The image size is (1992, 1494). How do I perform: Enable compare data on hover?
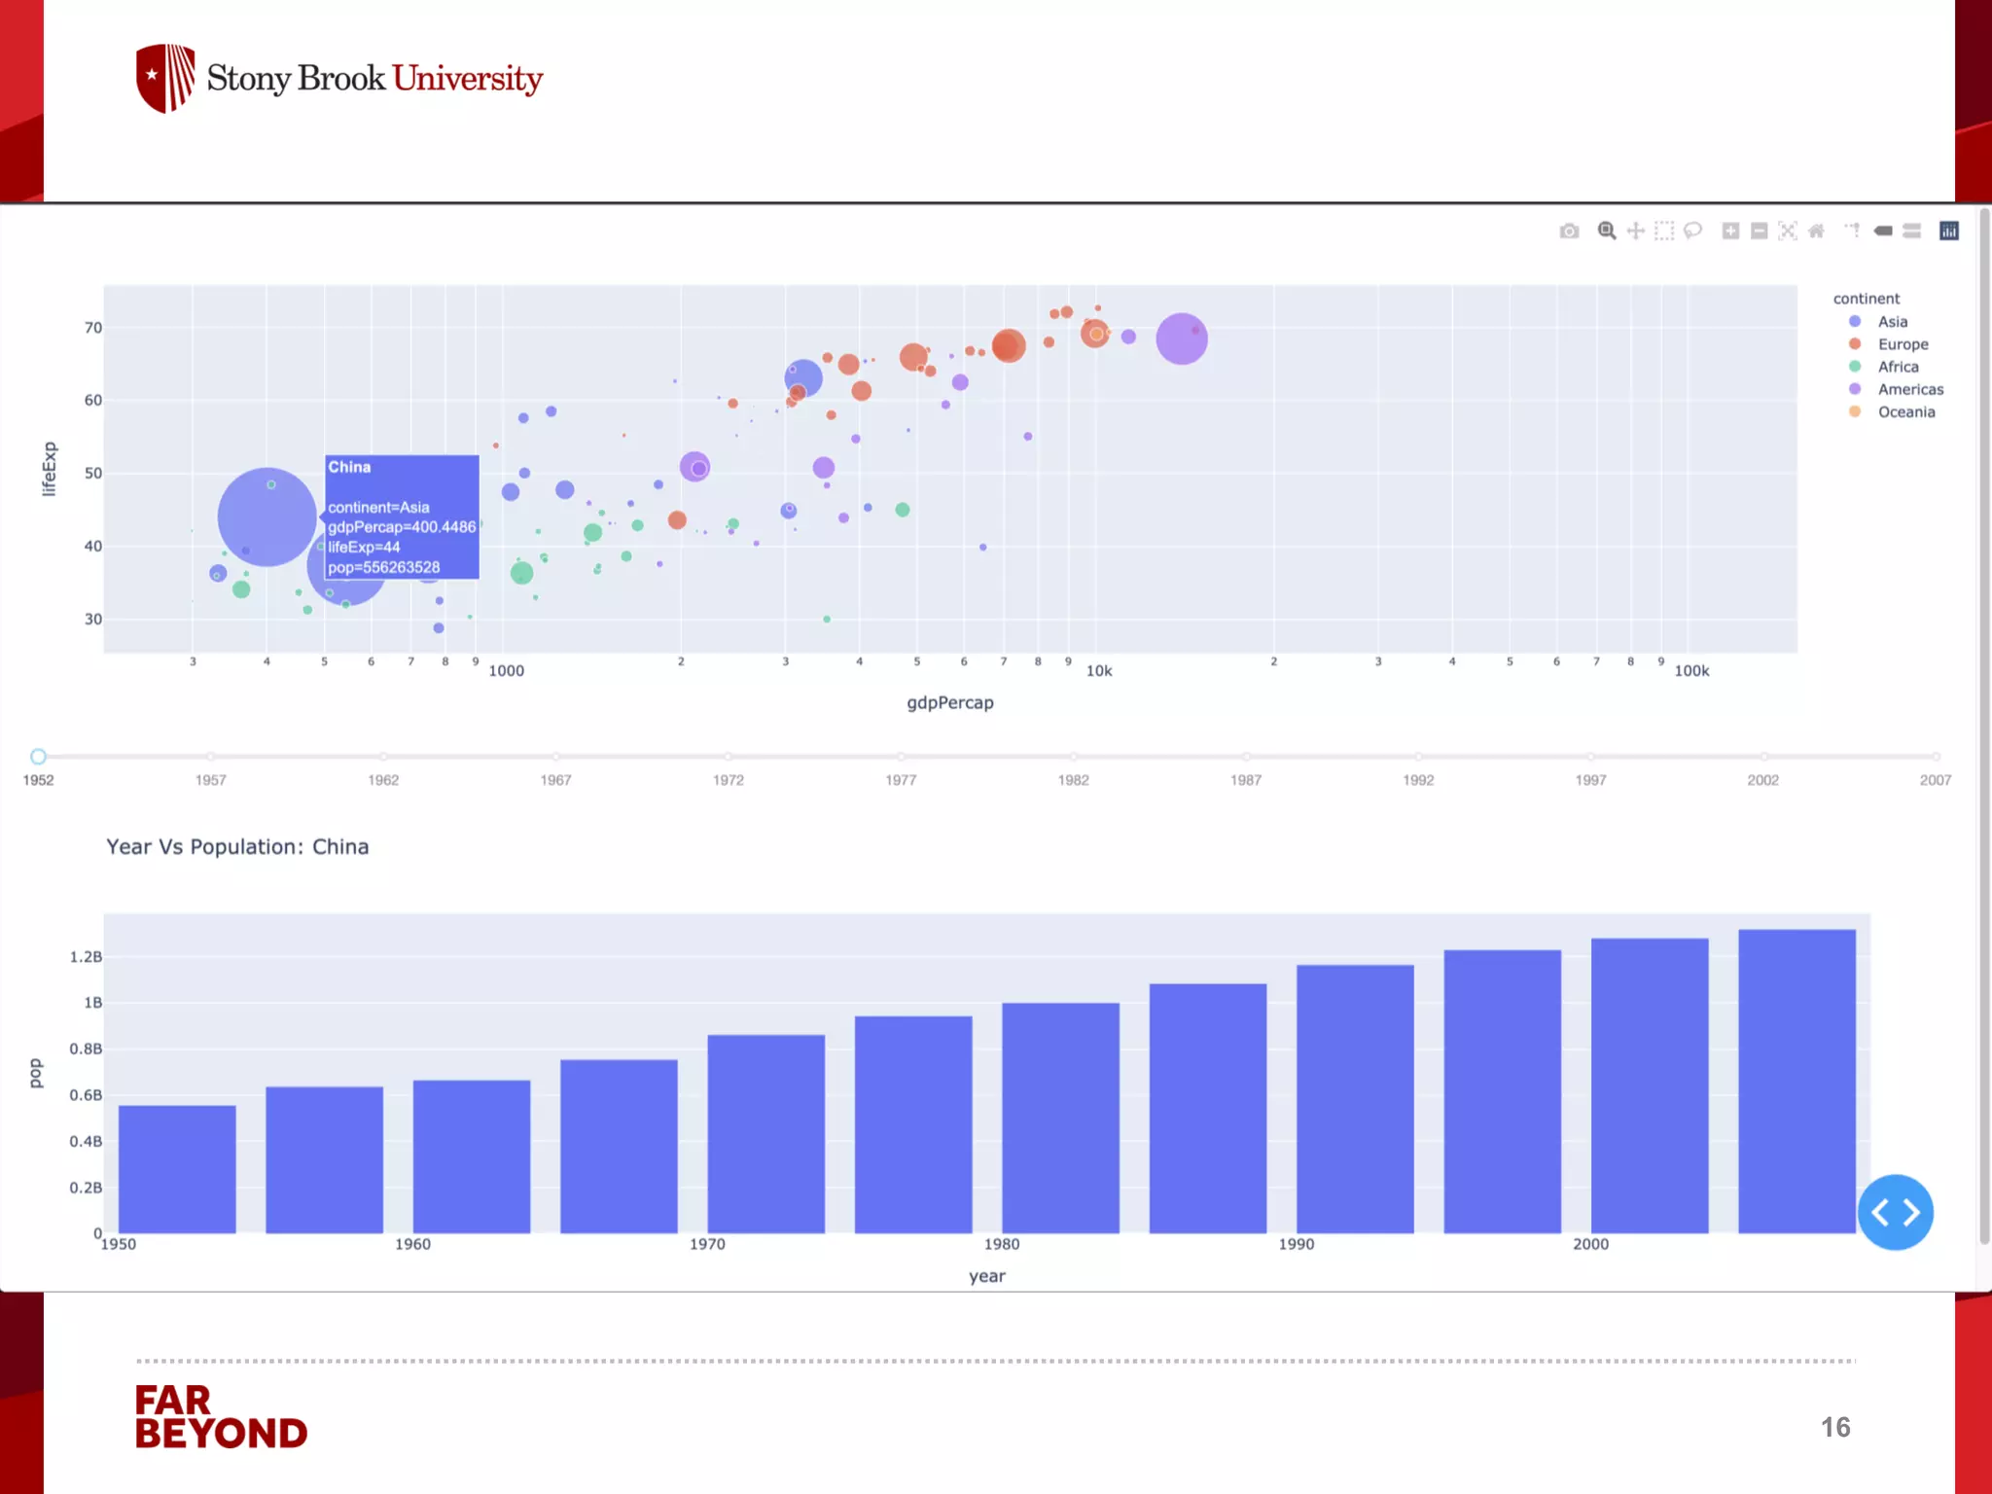(x=1912, y=231)
